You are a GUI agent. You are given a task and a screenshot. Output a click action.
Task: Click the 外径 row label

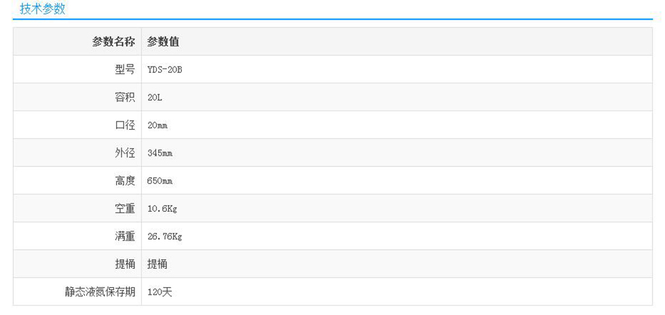click(x=125, y=153)
